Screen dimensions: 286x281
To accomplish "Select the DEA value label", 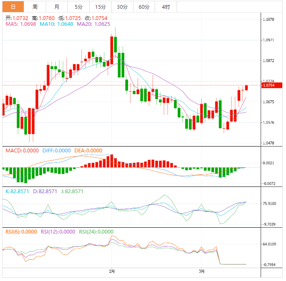I will click(x=88, y=150).
